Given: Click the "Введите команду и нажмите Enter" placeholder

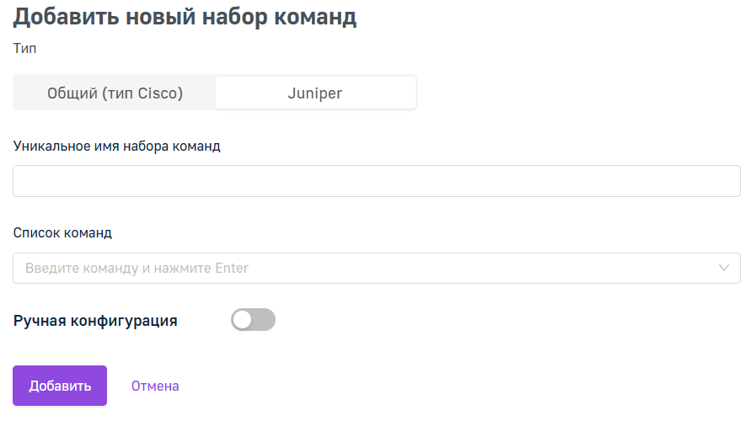Looking at the screenshot, I should tap(137, 269).
